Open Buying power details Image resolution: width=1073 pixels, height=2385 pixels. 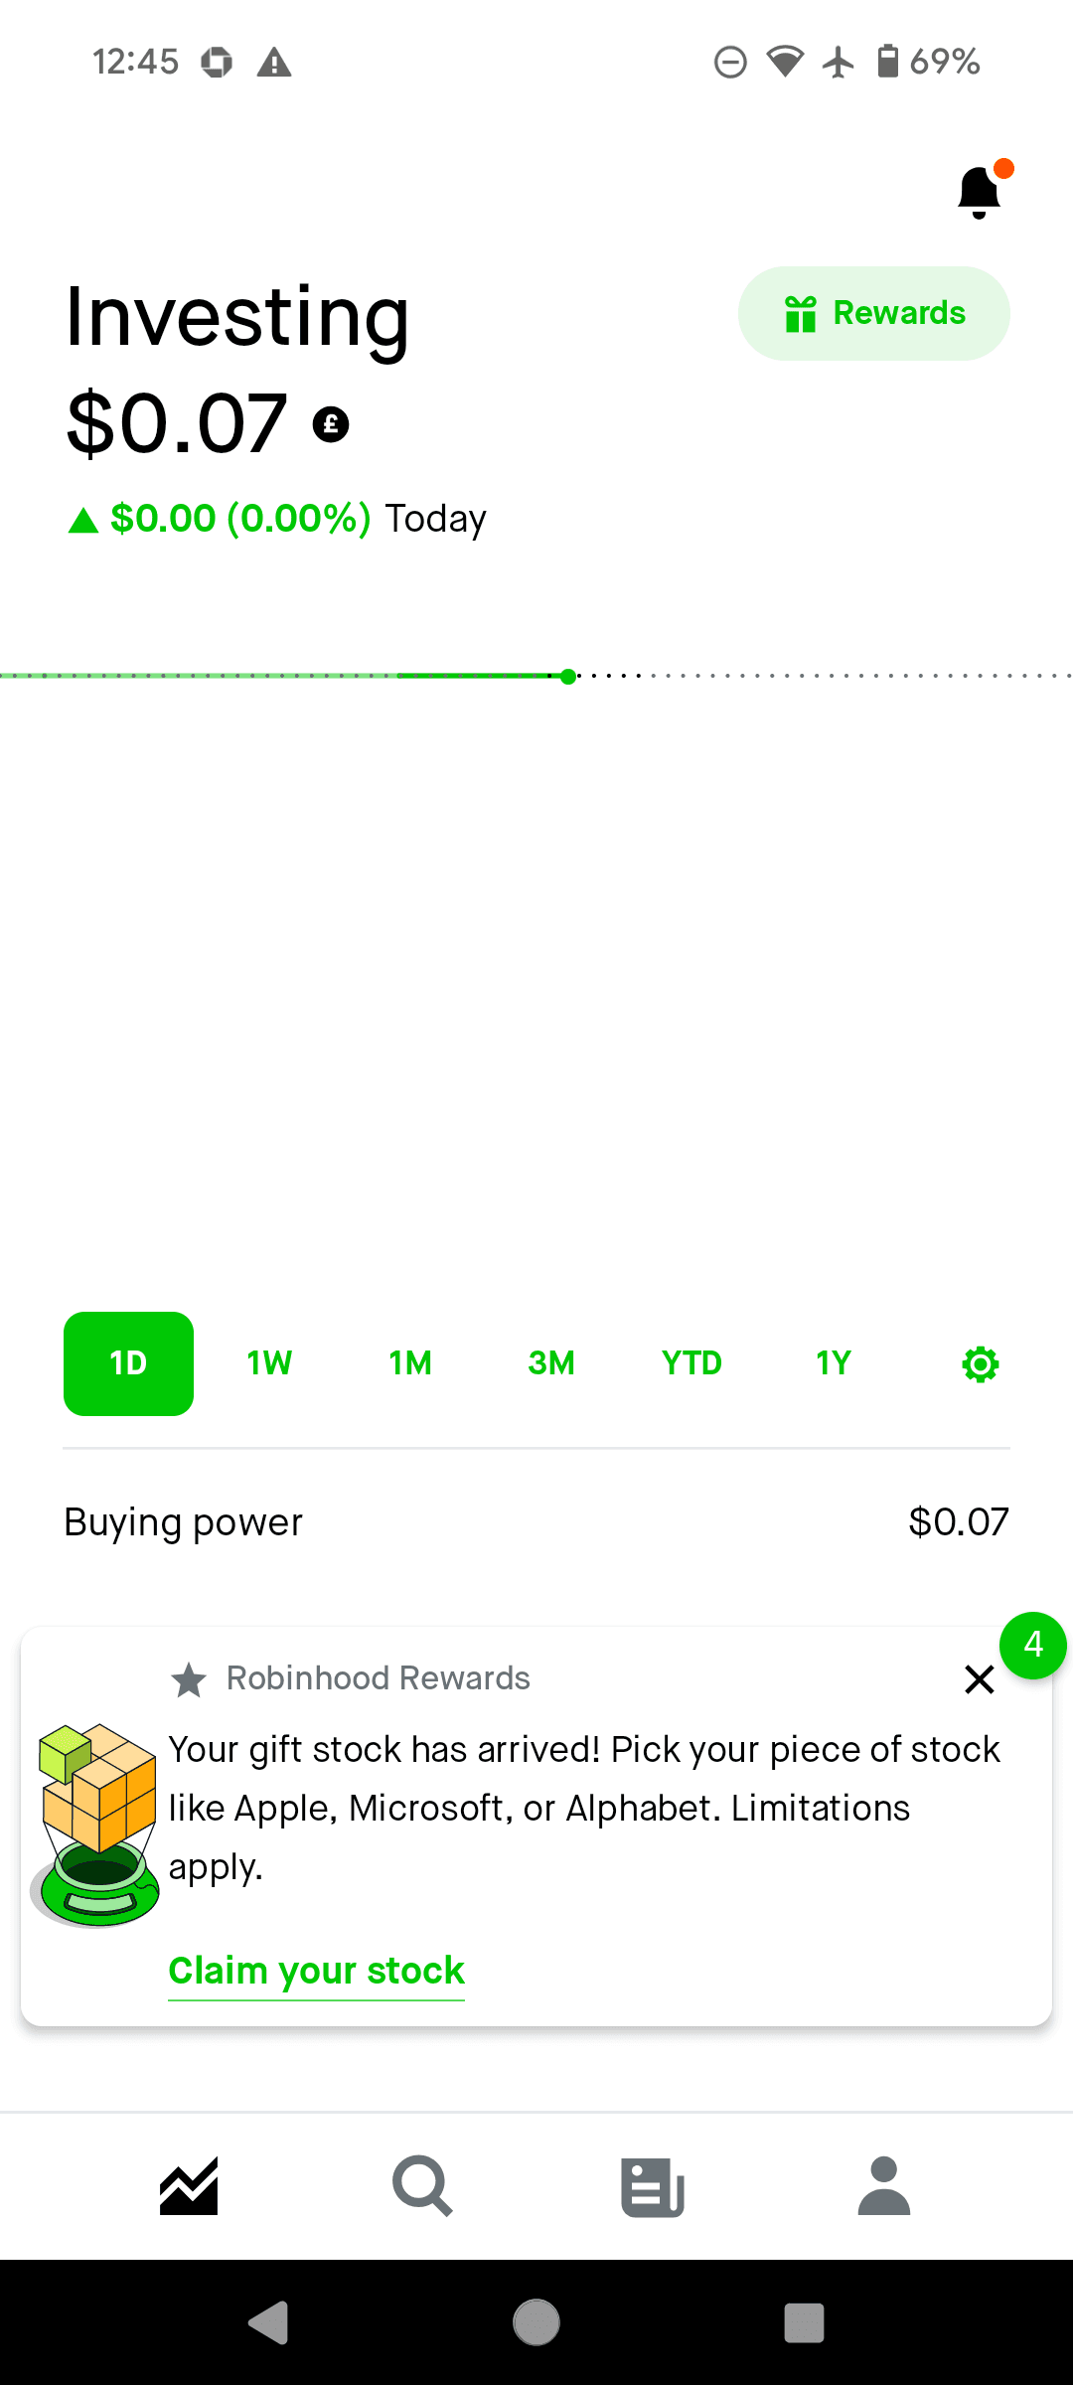point(536,1522)
